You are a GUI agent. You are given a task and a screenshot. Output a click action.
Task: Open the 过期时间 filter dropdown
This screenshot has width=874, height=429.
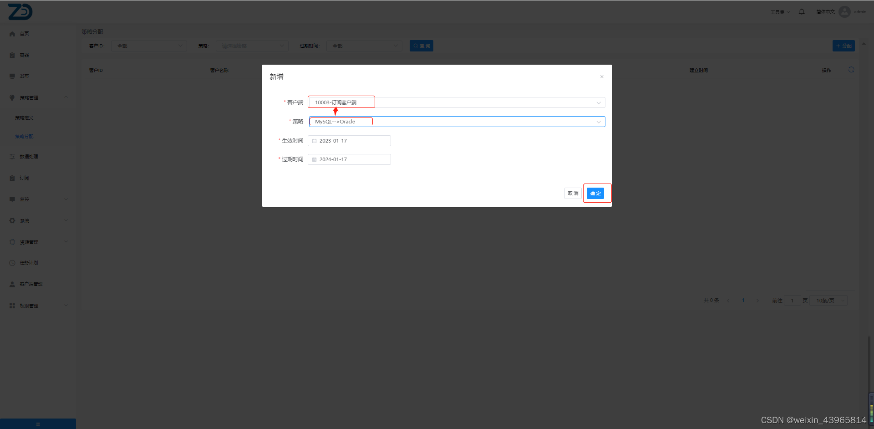pyautogui.click(x=364, y=46)
